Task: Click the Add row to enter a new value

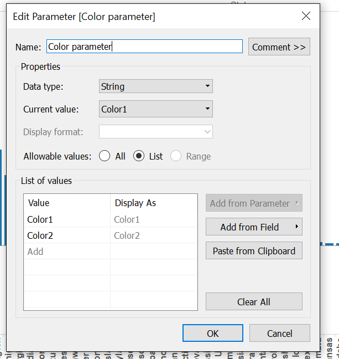Action: pyautogui.click(x=66, y=252)
